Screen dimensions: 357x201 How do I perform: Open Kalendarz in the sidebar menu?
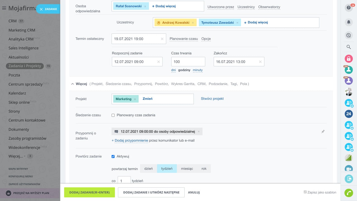pyautogui.click(x=17, y=93)
